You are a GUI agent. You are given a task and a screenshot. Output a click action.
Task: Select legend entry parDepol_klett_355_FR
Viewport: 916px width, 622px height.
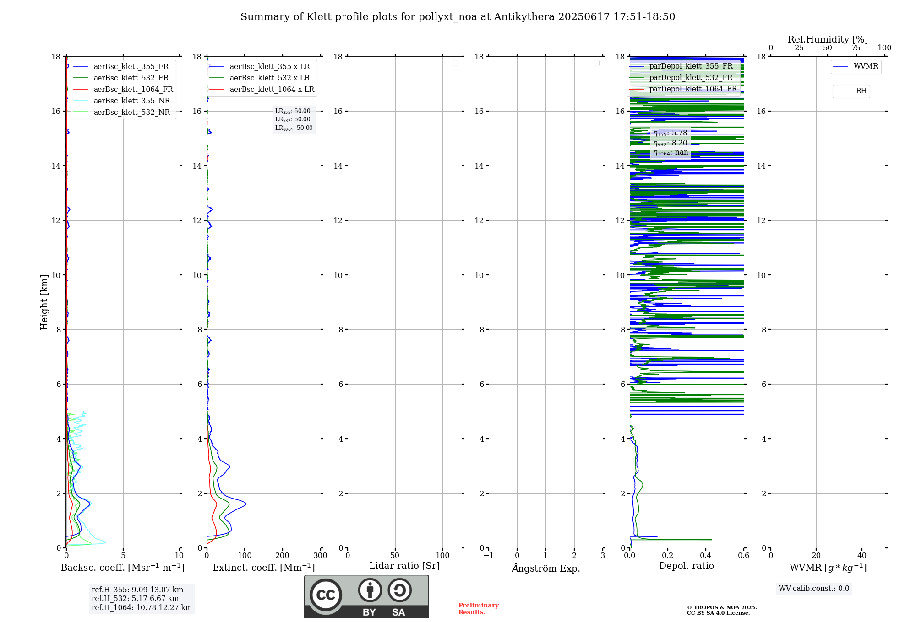682,66
